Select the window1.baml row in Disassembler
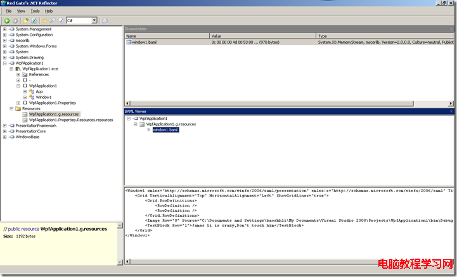Viewport: 457px width, 277px height. click(x=289, y=42)
